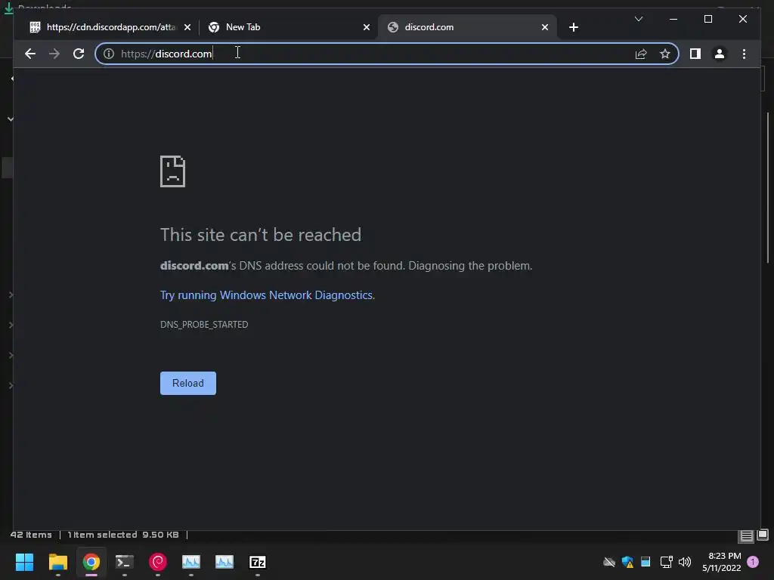774x580 pixels.
Task: Go back using Chrome's back arrow
Action: pyautogui.click(x=30, y=54)
